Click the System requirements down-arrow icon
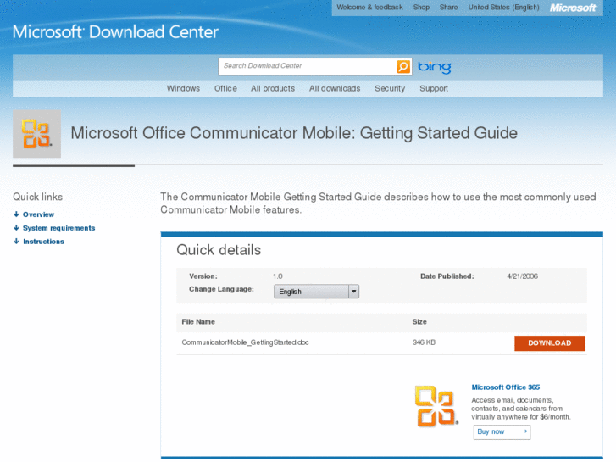This screenshot has height=462, width=616. 16,228
